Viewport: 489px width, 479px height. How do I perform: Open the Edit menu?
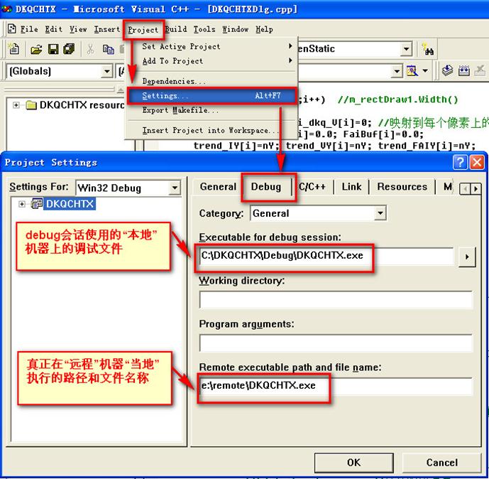tap(53, 29)
